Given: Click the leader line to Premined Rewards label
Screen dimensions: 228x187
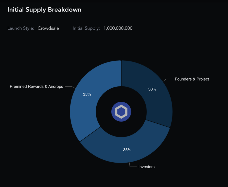Looking at the screenshot, I should click(x=70, y=87).
